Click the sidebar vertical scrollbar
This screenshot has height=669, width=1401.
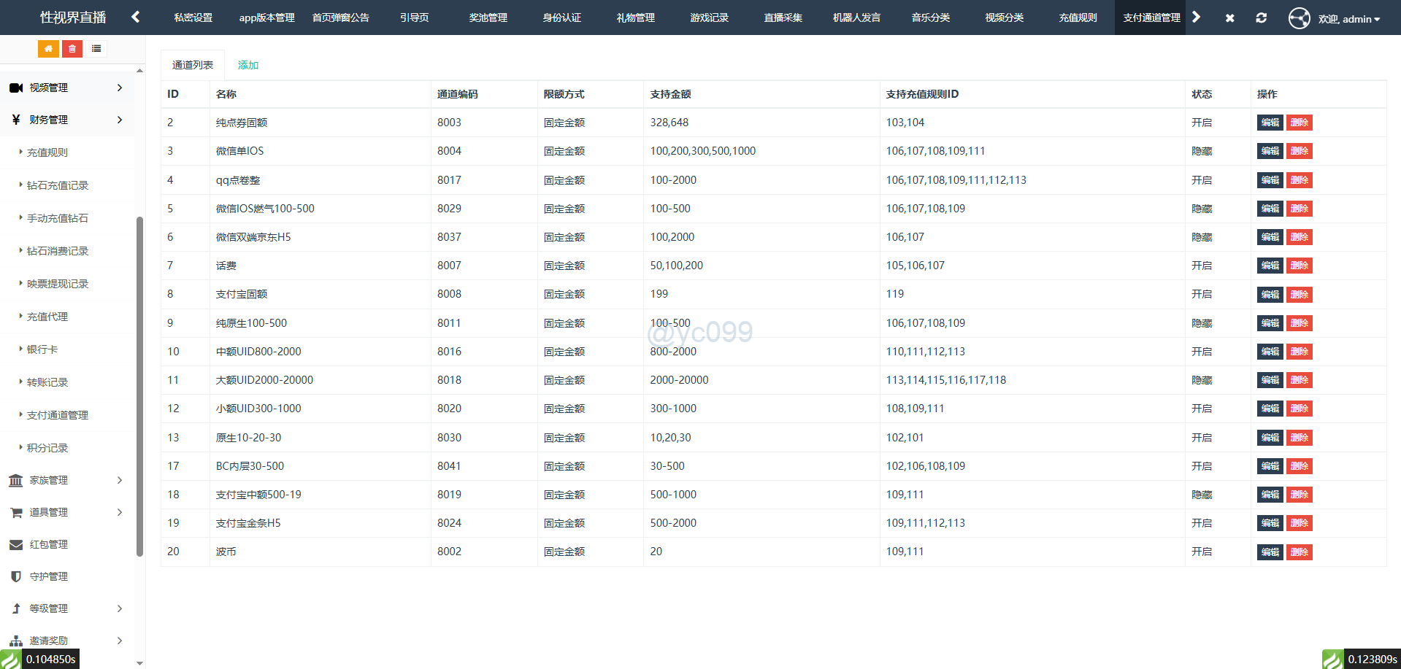click(x=139, y=387)
